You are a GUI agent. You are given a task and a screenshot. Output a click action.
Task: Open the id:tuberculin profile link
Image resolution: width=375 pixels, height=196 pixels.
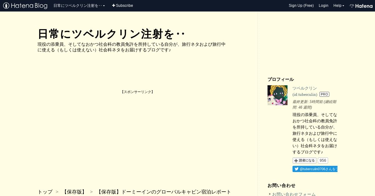[305, 95]
